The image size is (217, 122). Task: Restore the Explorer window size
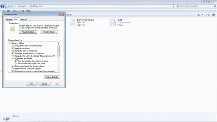coord(209,2)
